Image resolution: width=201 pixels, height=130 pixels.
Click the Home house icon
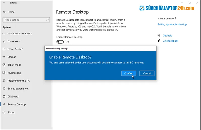[x=4, y=12]
